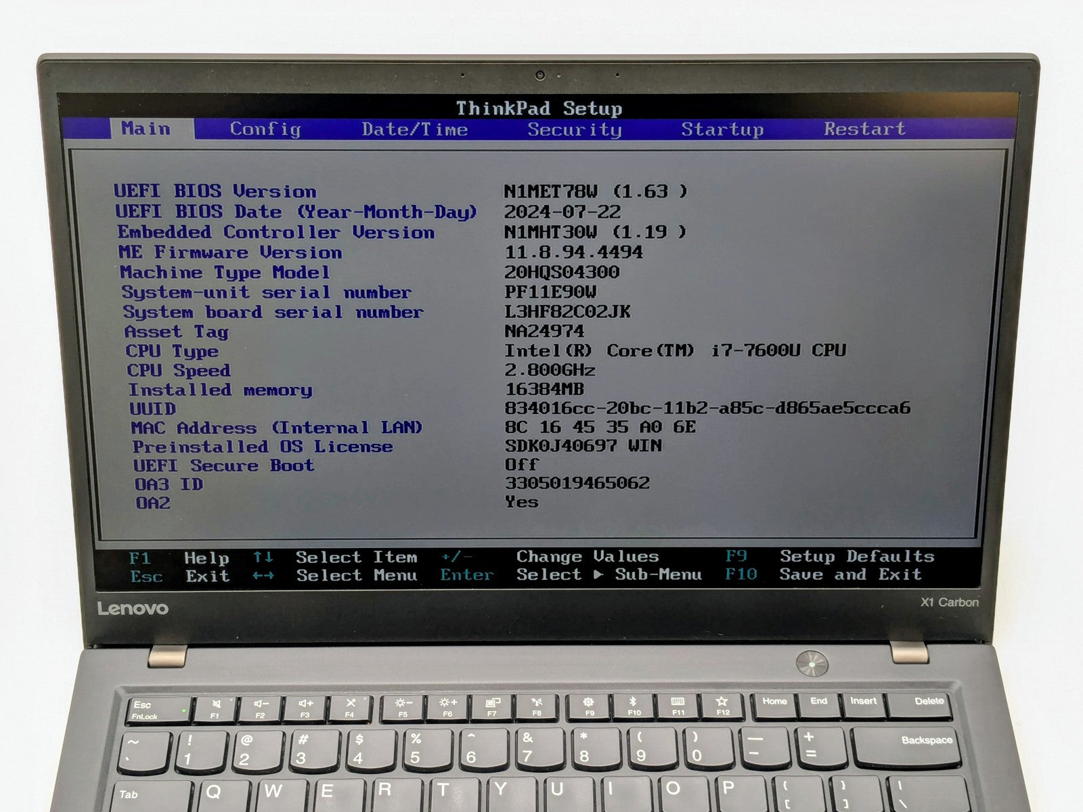Click the ThinkPad Setup title

[539, 108]
